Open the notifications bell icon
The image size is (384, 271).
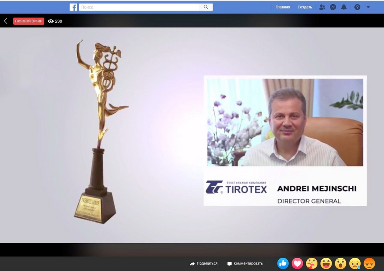344,7
